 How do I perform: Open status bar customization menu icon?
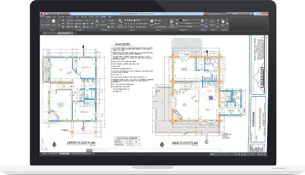[265, 154]
